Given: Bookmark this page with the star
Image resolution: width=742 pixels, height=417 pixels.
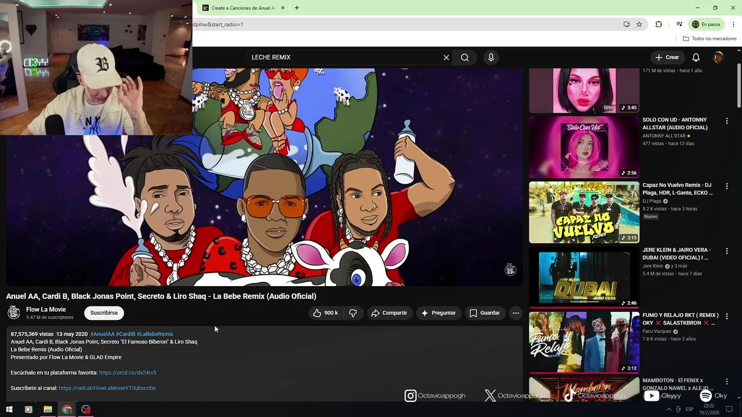Looking at the screenshot, I should [x=639, y=24].
